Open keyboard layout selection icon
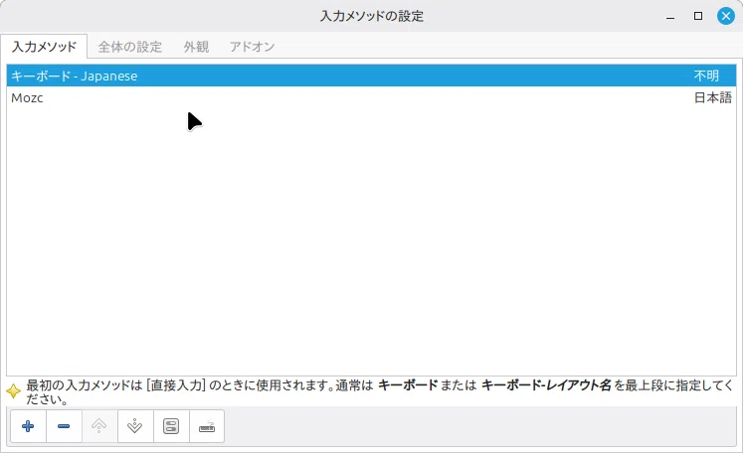 [207, 426]
